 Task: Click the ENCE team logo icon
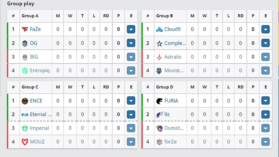[25, 101]
